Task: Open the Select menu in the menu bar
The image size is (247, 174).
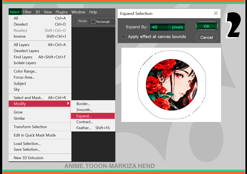Action: [x=15, y=12]
